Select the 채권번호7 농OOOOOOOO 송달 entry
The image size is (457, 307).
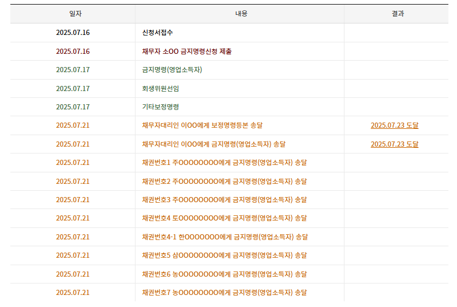click(224, 293)
